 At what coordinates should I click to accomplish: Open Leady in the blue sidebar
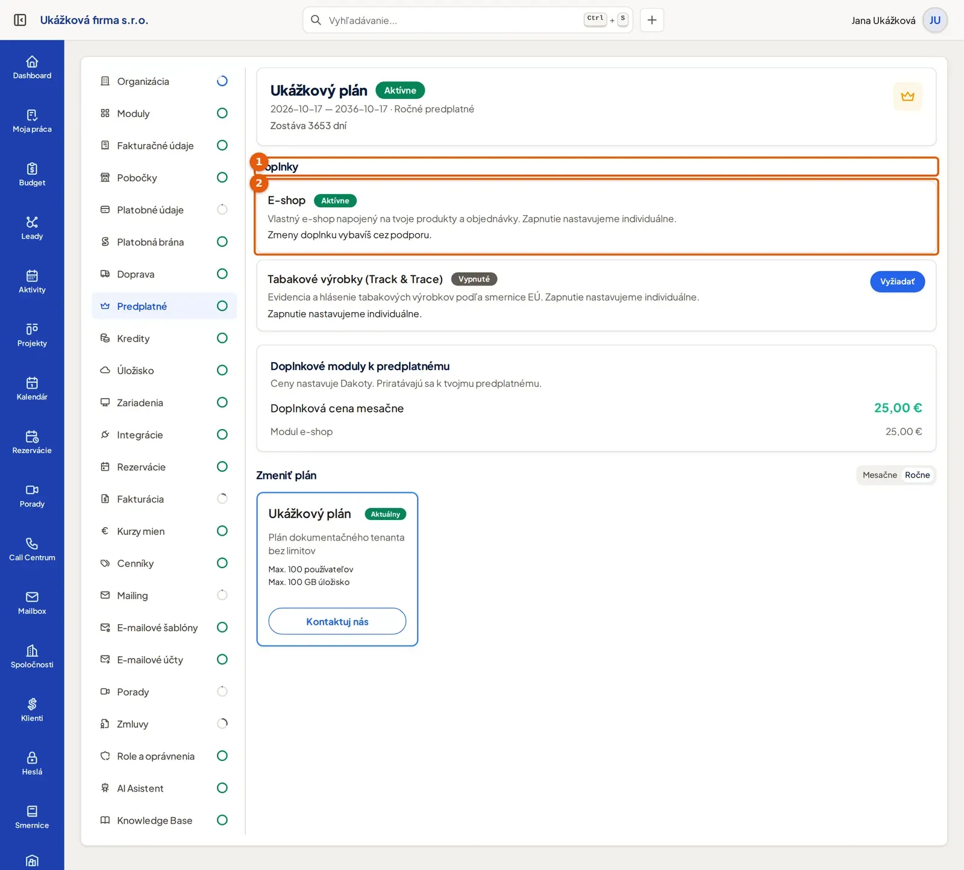(32, 228)
